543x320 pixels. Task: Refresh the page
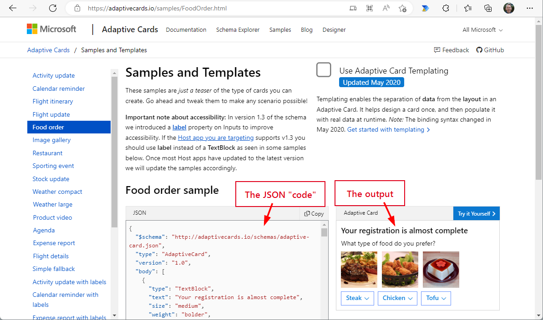pyautogui.click(x=52, y=8)
